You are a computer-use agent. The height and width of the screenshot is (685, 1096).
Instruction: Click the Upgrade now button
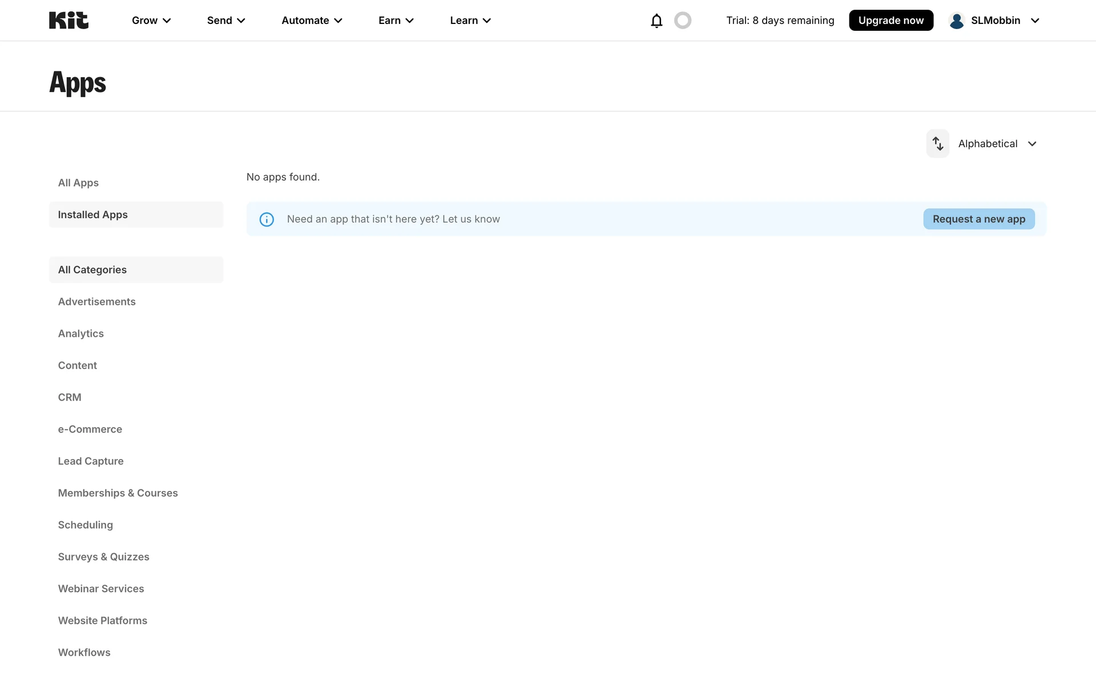[x=890, y=21]
